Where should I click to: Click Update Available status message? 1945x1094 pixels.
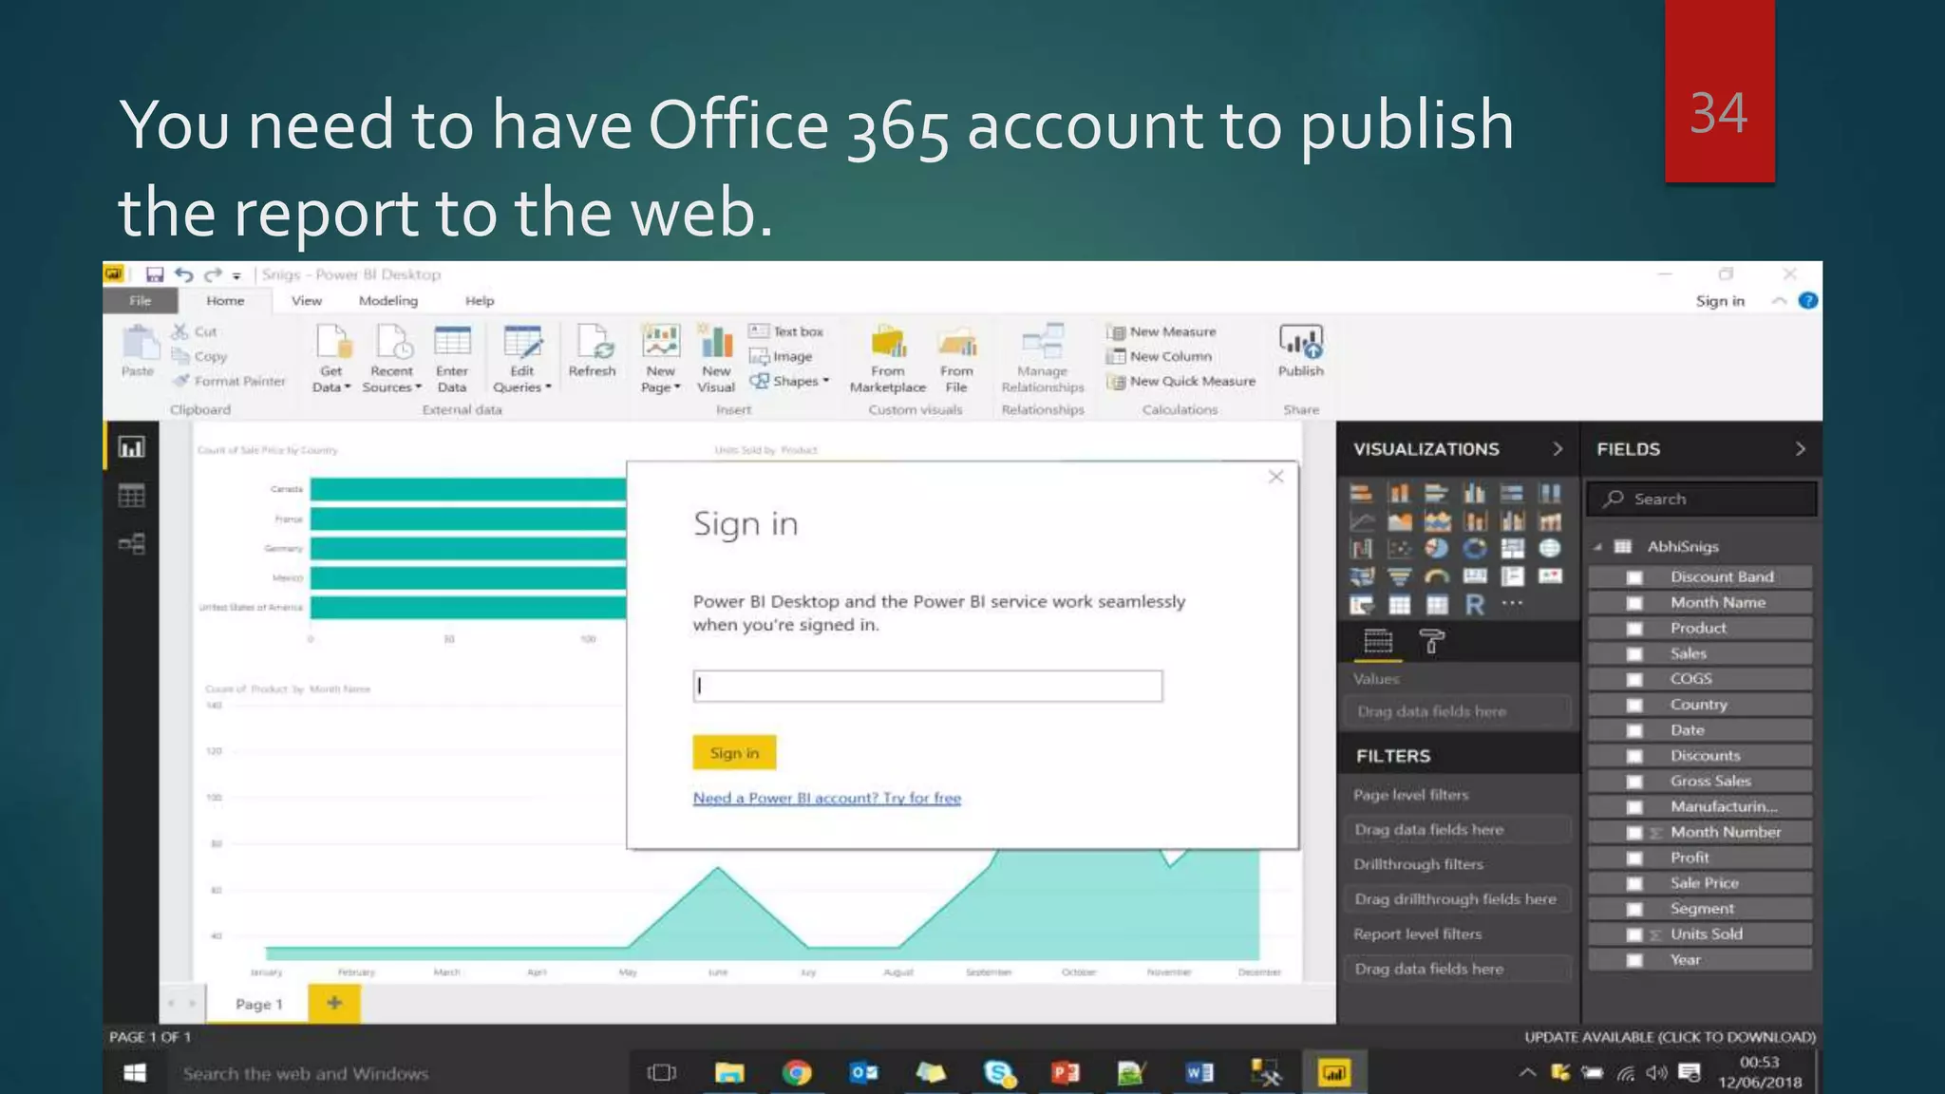(x=1670, y=1037)
